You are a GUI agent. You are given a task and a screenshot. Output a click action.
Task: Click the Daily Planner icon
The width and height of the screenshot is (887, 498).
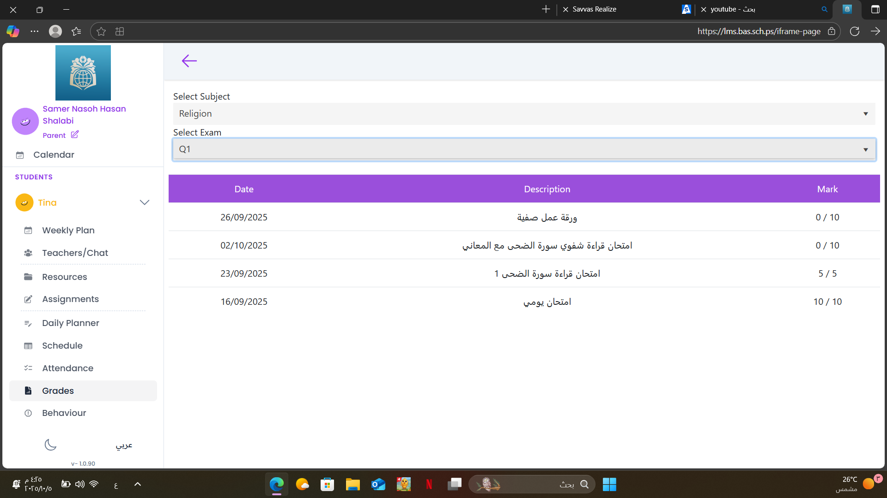point(28,323)
